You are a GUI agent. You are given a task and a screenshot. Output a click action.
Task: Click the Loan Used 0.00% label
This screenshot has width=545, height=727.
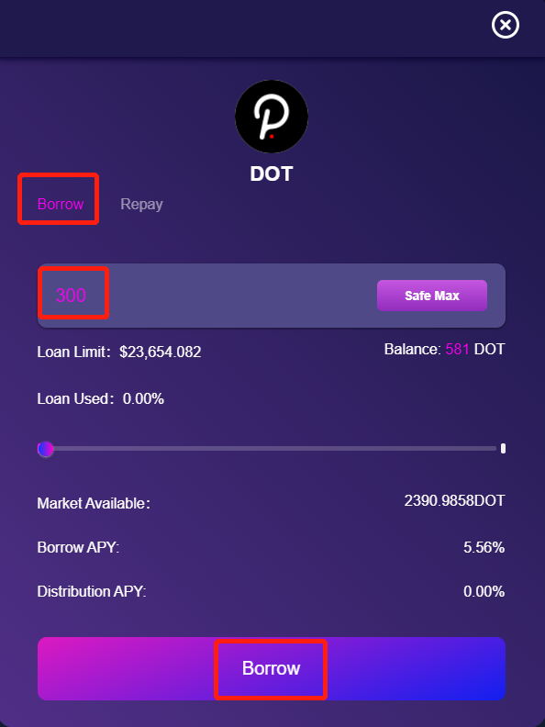point(101,398)
